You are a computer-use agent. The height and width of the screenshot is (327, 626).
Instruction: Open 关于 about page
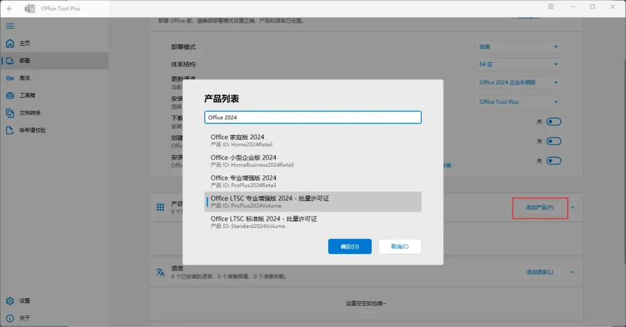[x=54, y=318]
